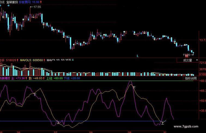Click the 上 signal marker near October crossover
206x133 pixels.
pyautogui.click(x=162, y=123)
